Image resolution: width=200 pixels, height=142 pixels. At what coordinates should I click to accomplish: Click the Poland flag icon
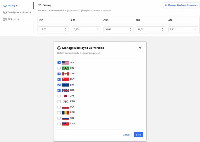coord(66,107)
